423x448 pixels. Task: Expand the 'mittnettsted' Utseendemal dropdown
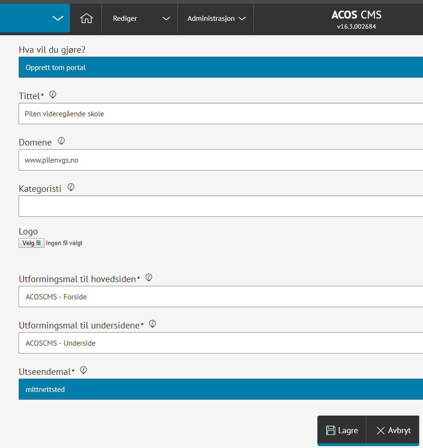pos(221,390)
